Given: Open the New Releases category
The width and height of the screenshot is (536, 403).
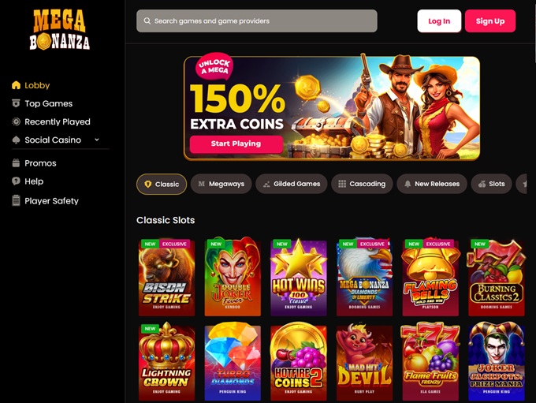Looking at the screenshot, I should (432, 184).
